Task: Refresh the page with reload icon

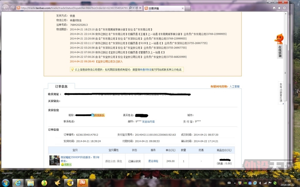Action: (x=137, y=8)
